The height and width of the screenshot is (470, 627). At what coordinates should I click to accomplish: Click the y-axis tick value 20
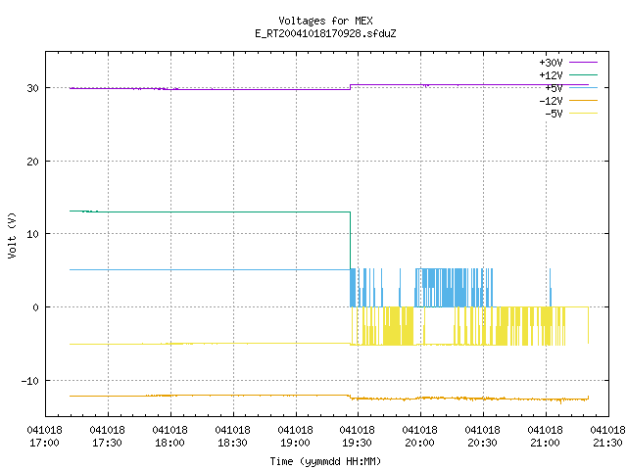[32, 162]
